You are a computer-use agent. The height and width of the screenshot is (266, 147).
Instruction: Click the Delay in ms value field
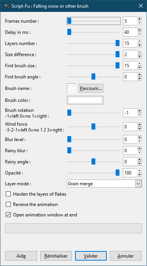130,32
